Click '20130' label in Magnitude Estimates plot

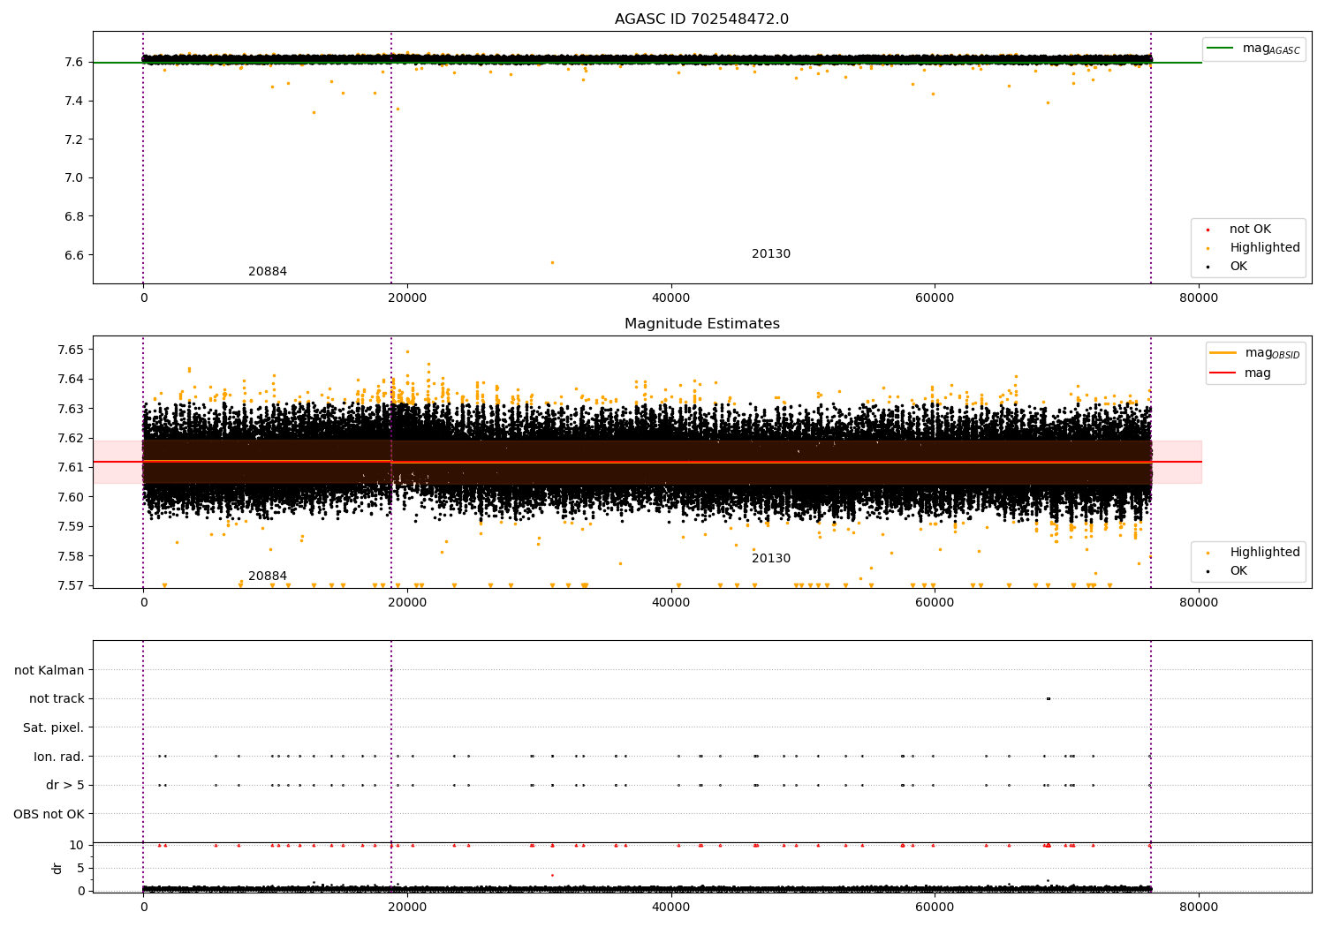(771, 559)
